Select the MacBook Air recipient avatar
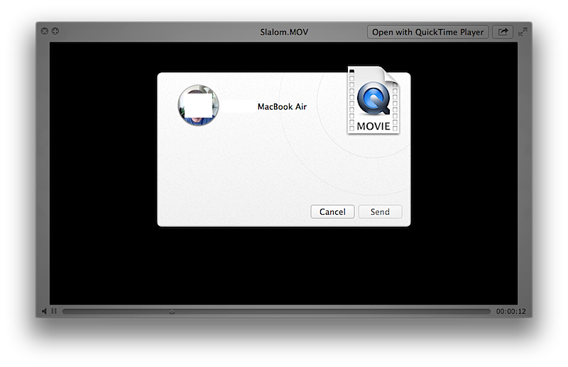 198,106
